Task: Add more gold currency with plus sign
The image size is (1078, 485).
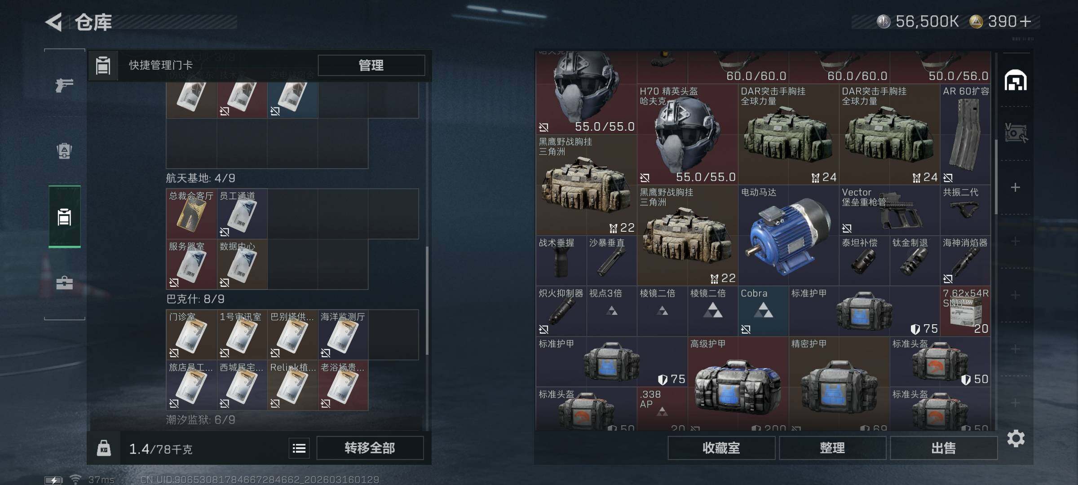Action: coord(1026,22)
